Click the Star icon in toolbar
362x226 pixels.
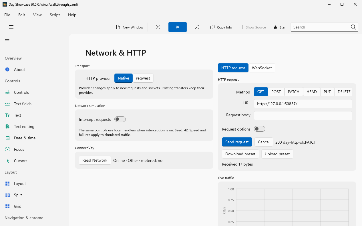click(275, 27)
